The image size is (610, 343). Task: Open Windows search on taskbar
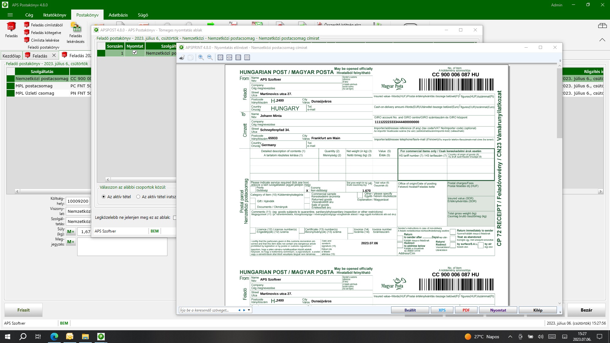pos(23,337)
